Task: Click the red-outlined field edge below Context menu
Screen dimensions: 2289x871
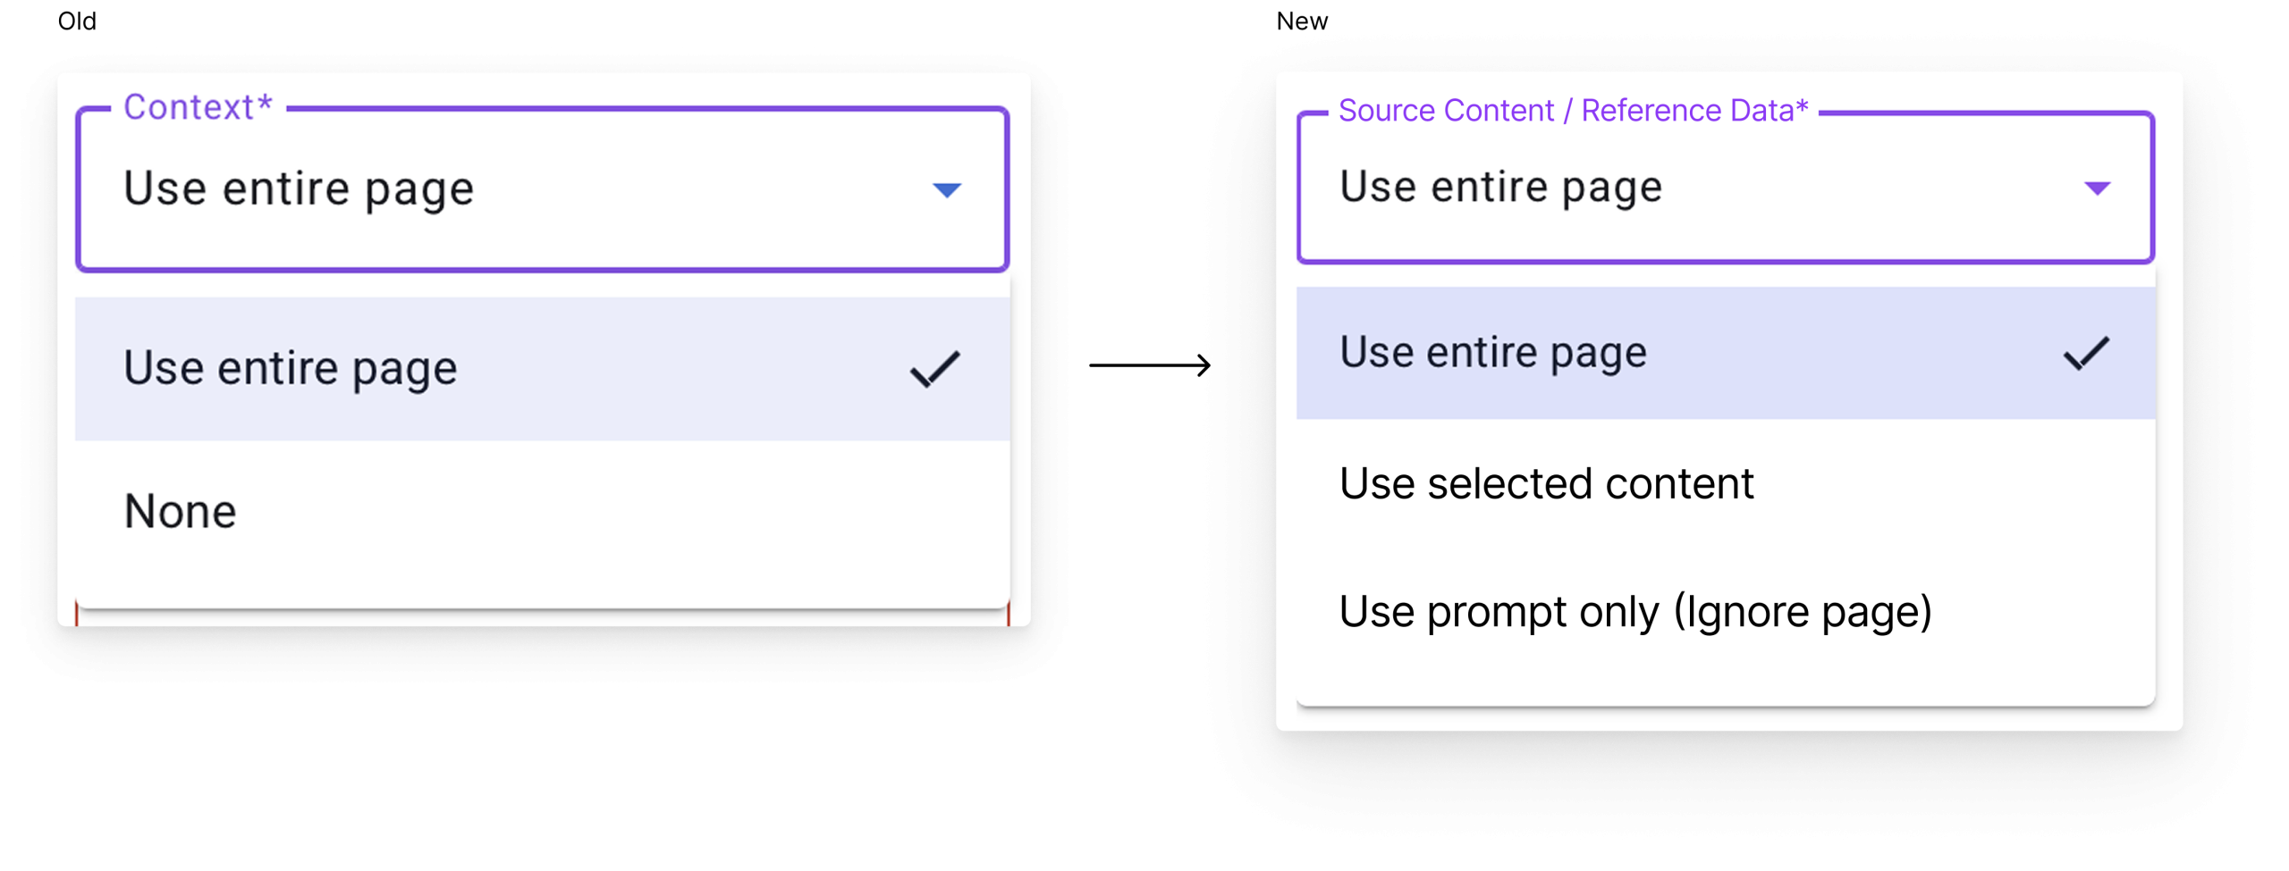Action: tap(78, 616)
